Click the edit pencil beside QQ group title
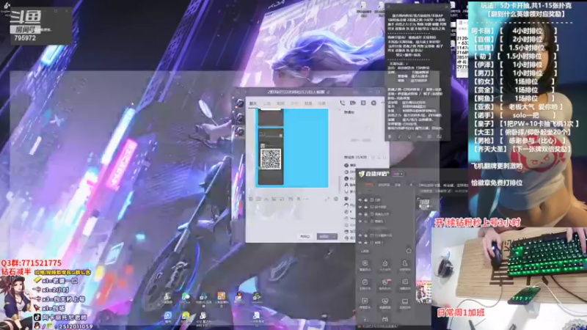Screen dimensions: 587x330 (328, 92)
